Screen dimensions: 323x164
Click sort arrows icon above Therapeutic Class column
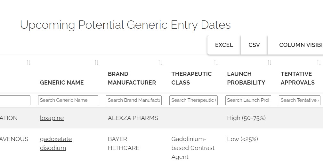pos(216,63)
